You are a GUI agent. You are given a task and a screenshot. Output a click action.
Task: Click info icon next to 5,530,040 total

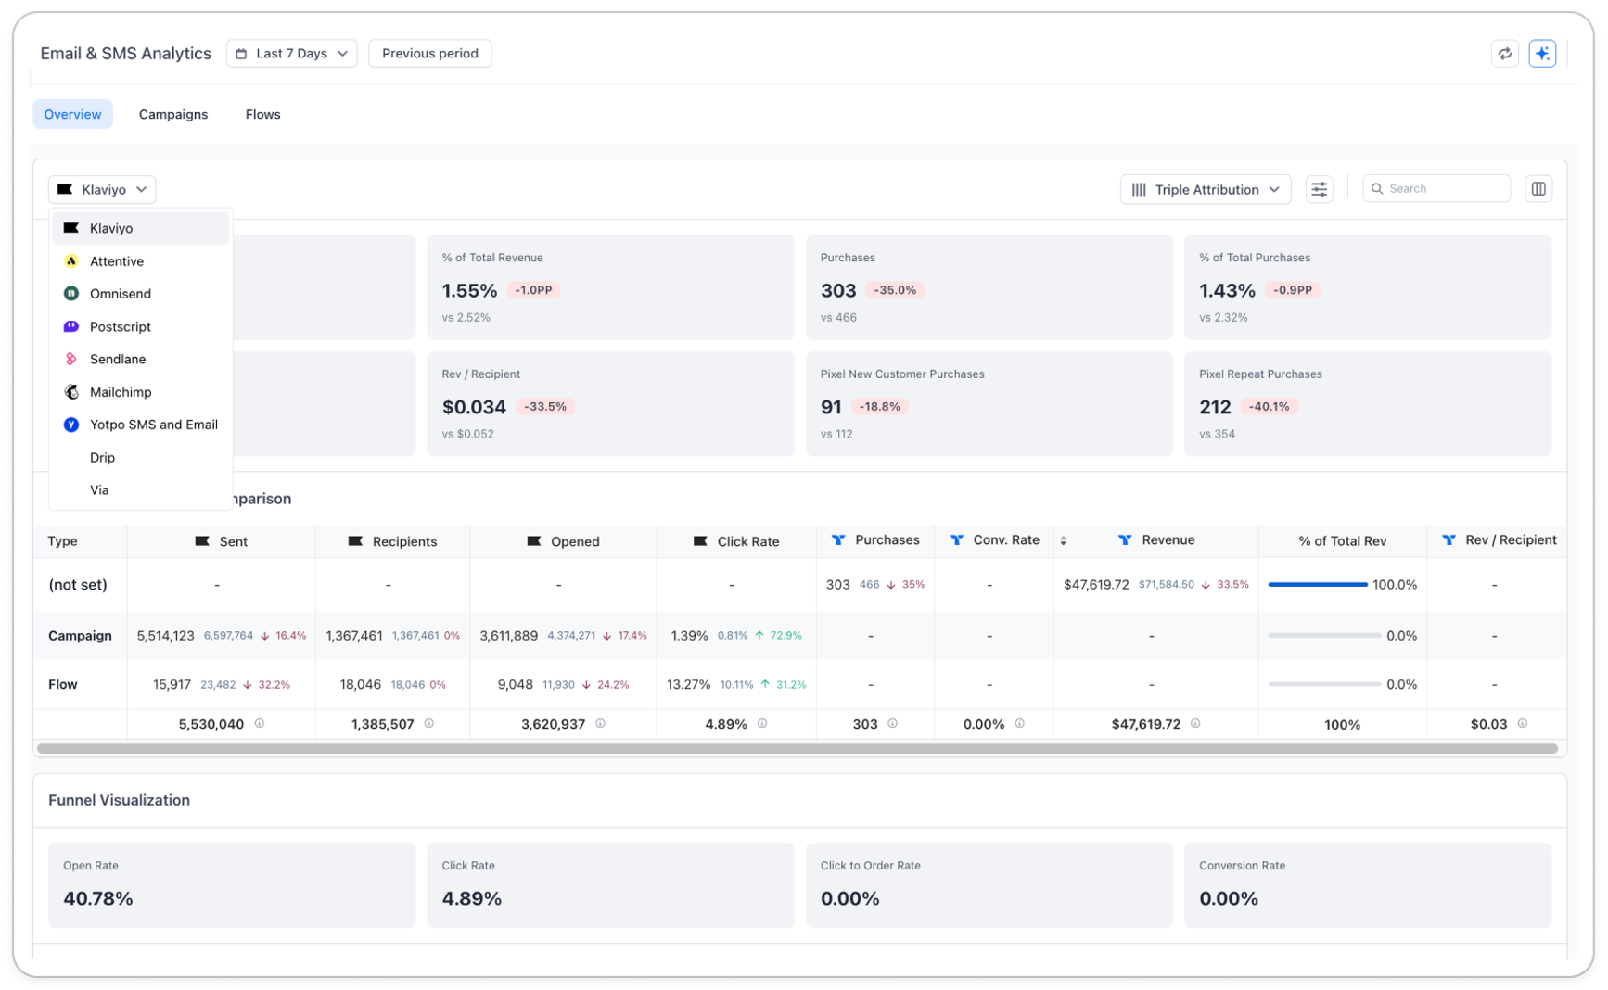260,723
